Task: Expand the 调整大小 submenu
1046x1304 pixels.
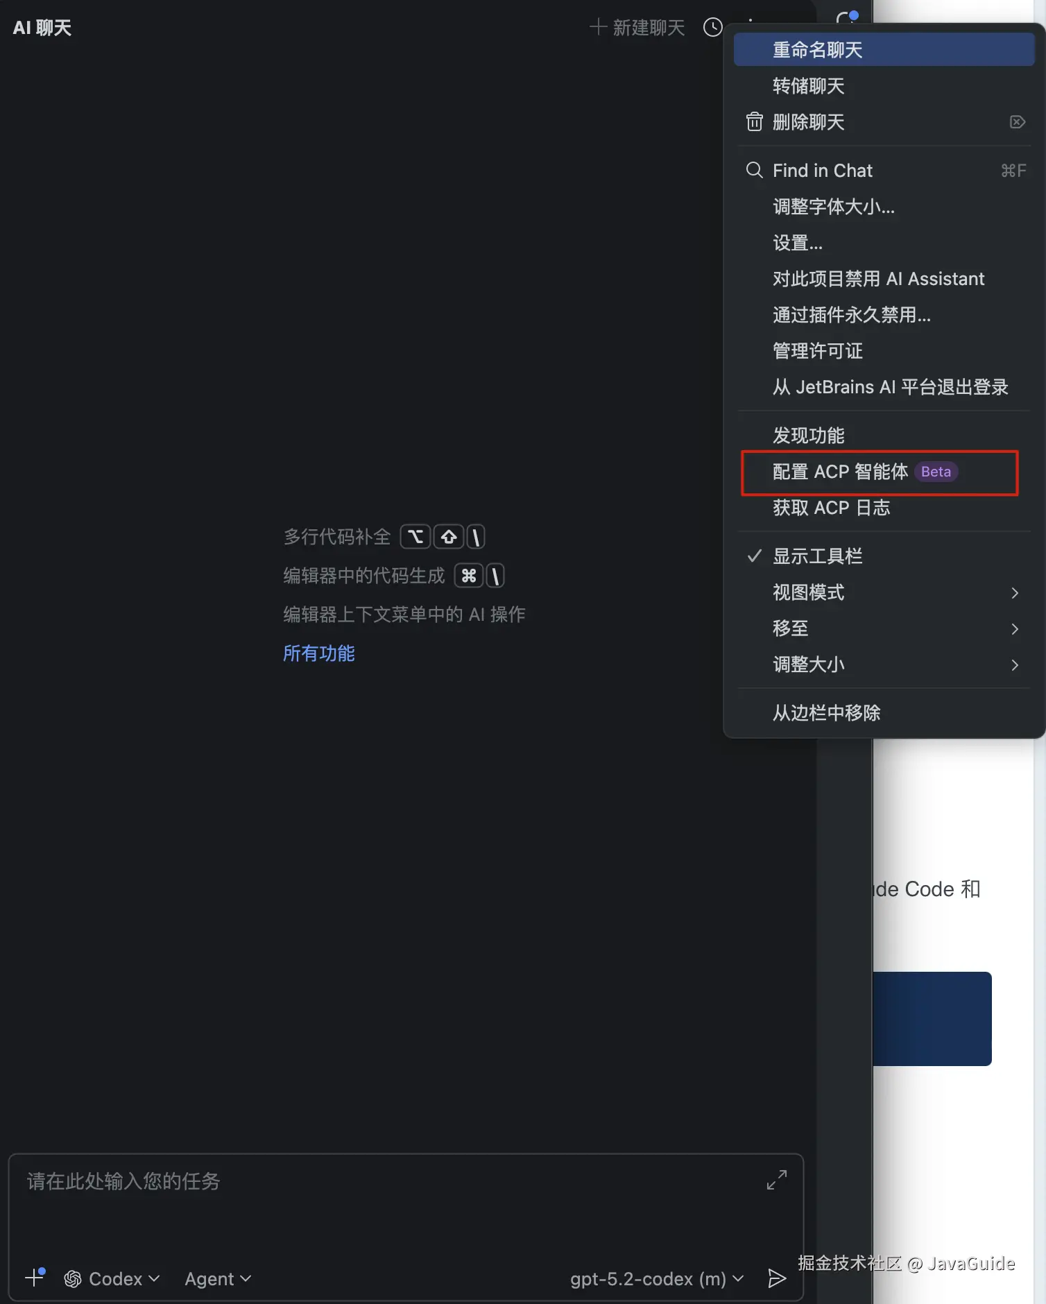Action: point(884,664)
